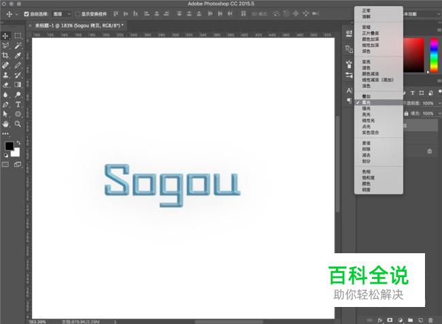The width and height of the screenshot is (442, 324).
Task: Open the Character panel A icon
Action: pyautogui.click(x=349, y=91)
